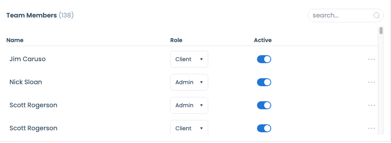Open the ellipsis menu for Client Scott Rogerson

(x=372, y=128)
